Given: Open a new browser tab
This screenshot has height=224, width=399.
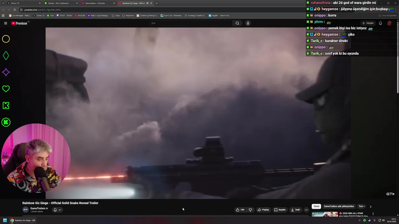Looking at the screenshot, I should click(x=156, y=3).
